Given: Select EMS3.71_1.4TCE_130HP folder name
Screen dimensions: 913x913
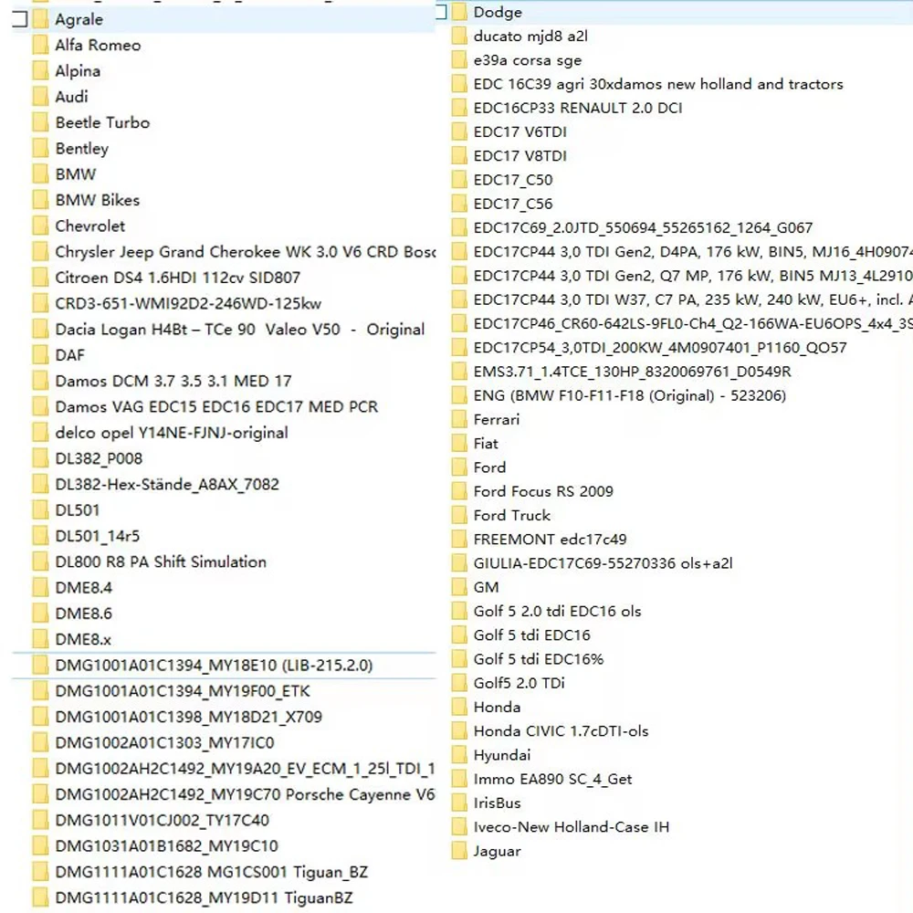Looking at the screenshot, I should pyautogui.click(x=633, y=372).
